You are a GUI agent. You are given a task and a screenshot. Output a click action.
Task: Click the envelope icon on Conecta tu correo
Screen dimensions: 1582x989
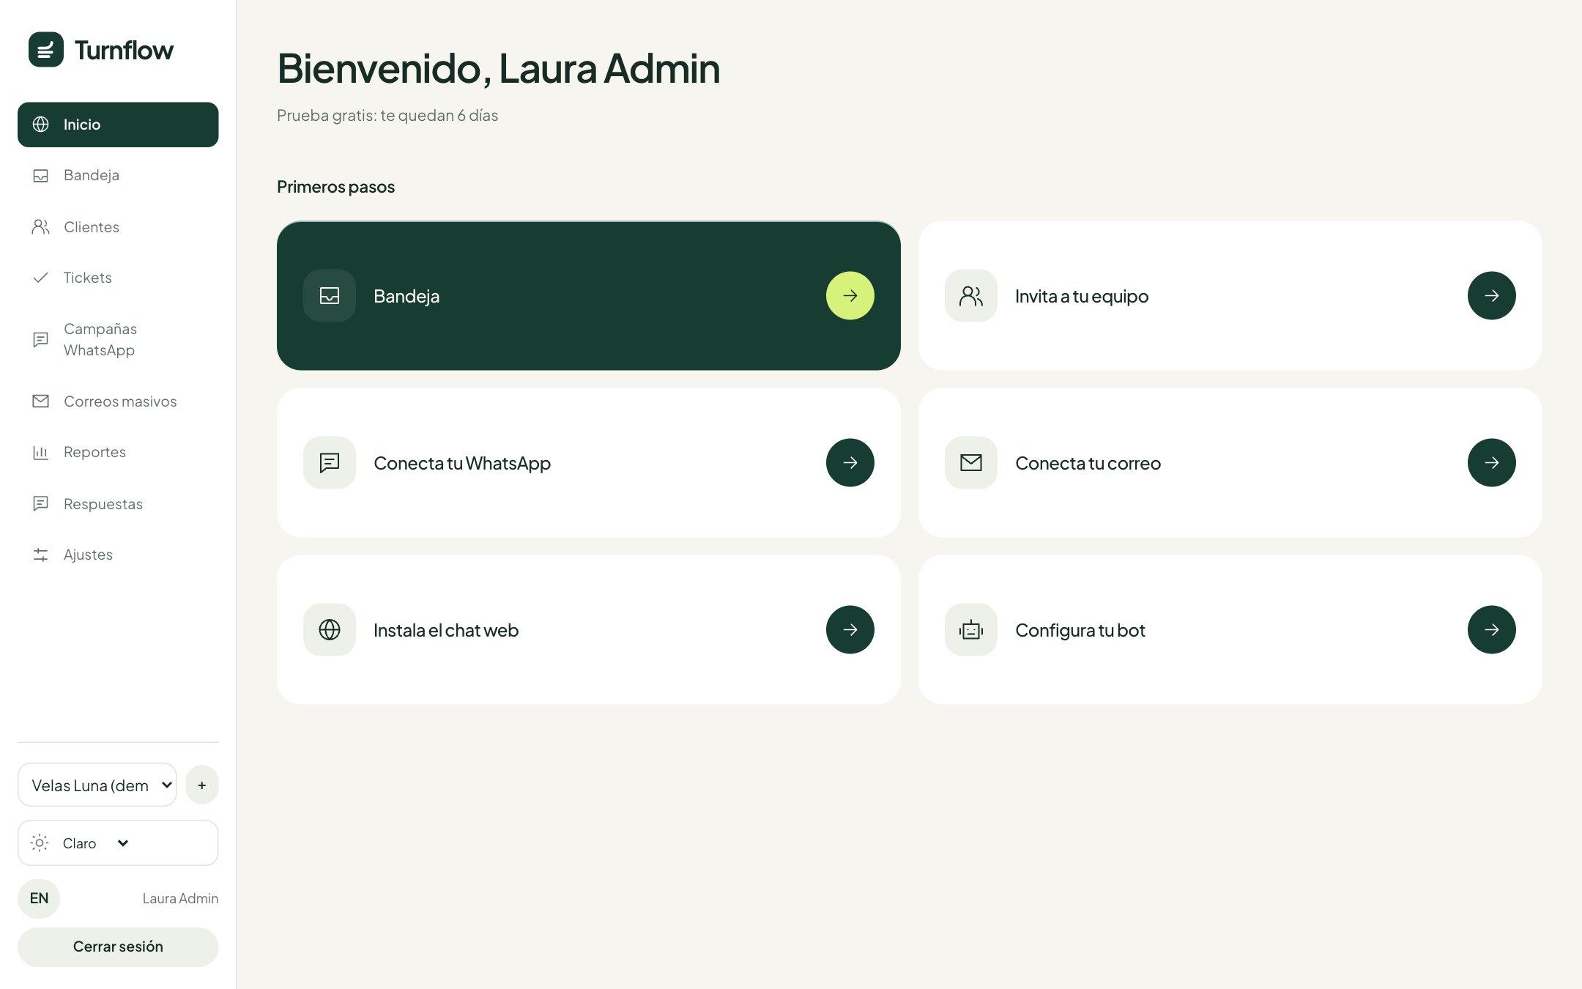[971, 463]
